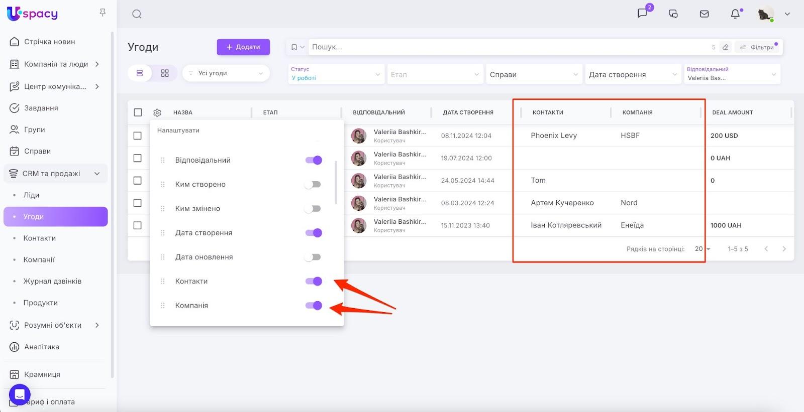
Task: Open the Статус filter dropdown
Action: tap(336, 74)
